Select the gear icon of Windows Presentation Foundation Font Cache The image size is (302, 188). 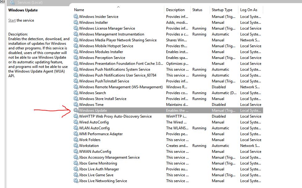pyautogui.click(x=76, y=63)
